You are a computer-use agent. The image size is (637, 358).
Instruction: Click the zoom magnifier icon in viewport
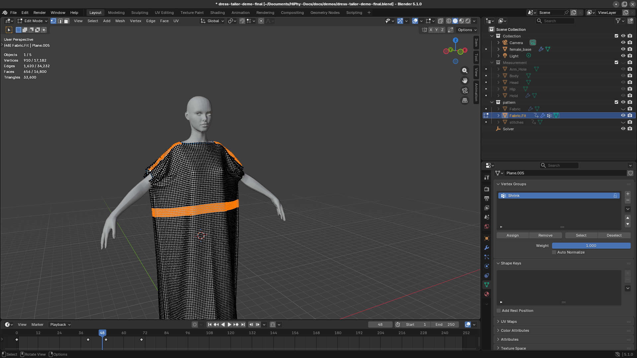point(465,71)
